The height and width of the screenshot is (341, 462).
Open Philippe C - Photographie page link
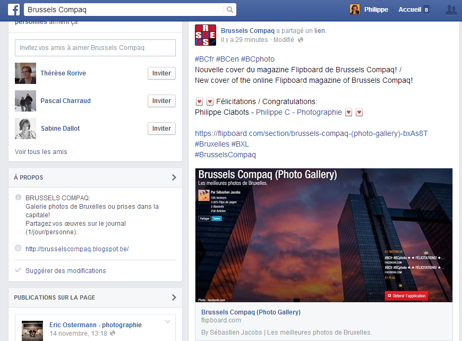pos(299,112)
